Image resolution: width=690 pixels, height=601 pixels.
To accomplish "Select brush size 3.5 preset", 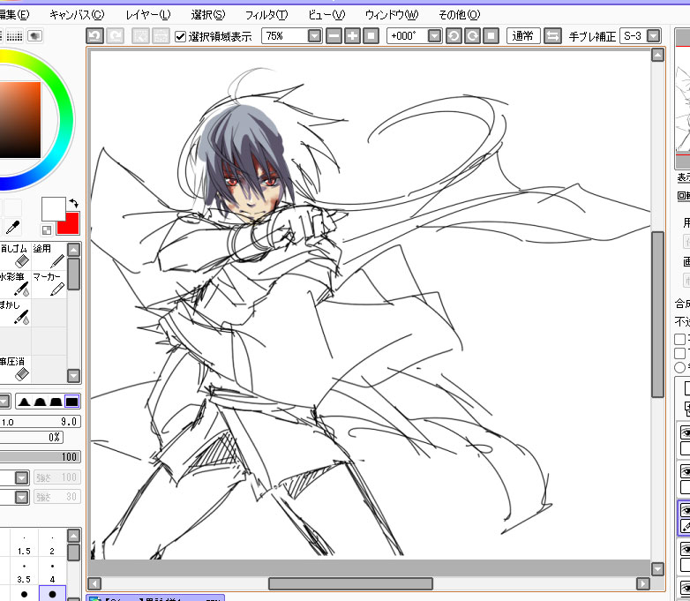I will click(x=24, y=573).
